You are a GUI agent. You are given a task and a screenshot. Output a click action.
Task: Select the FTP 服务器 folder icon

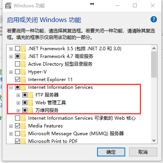pyautogui.click(x=30, y=95)
